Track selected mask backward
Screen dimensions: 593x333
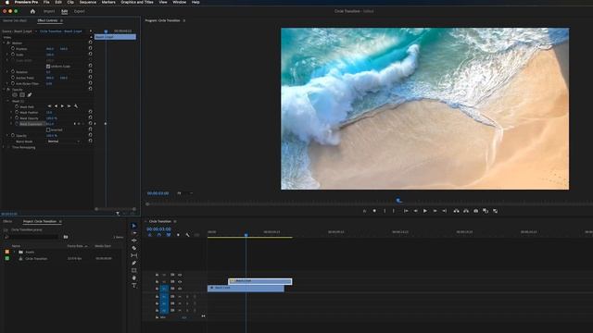tap(56, 106)
